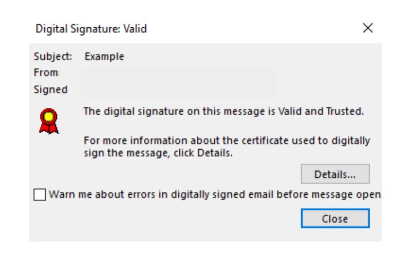The height and width of the screenshot is (257, 411).
Task: Select the Subject field label
Action: click(49, 57)
